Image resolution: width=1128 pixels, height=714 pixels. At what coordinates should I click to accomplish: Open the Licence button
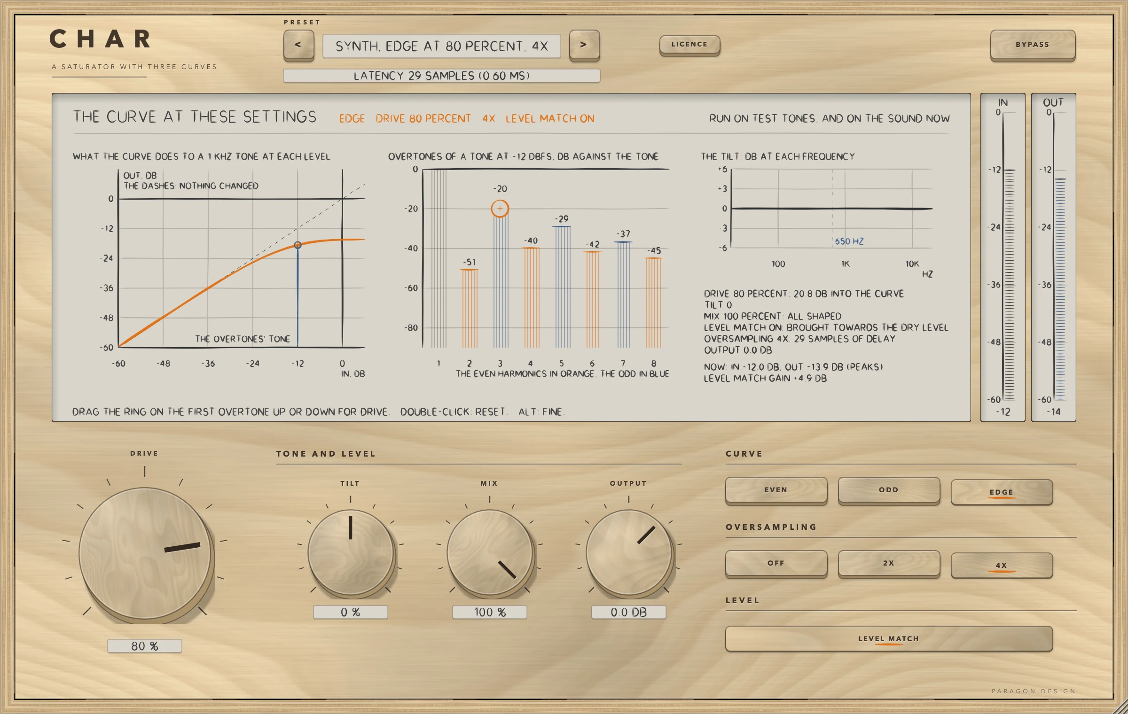pos(689,45)
